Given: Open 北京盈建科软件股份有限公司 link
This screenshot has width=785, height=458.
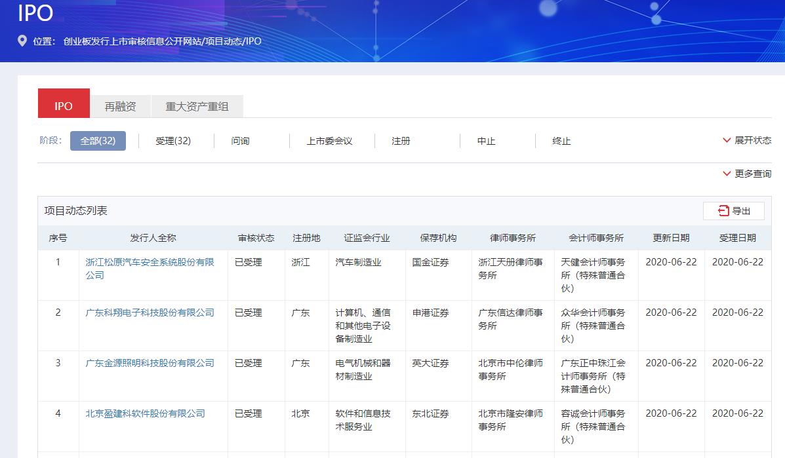Looking at the screenshot, I should click(145, 413).
